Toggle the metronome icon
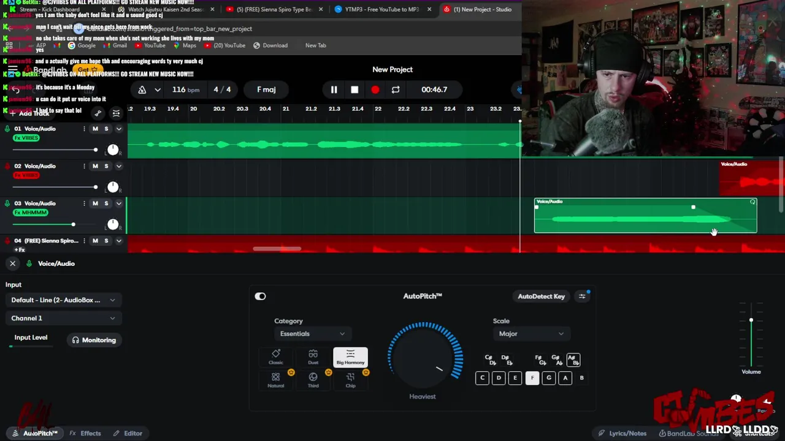The height and width of the screenshot is (441, 785). tap(142, 89)
